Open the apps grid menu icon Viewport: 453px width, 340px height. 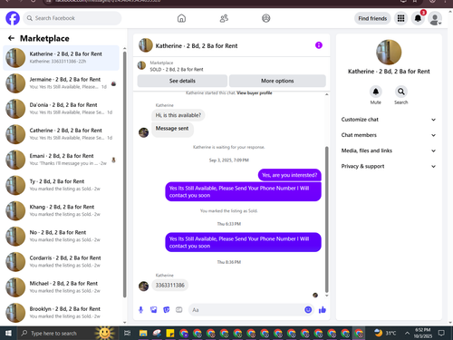click(400, 18)
